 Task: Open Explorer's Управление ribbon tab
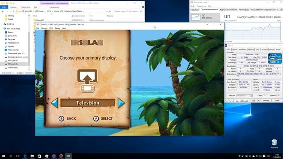(54, 7)
